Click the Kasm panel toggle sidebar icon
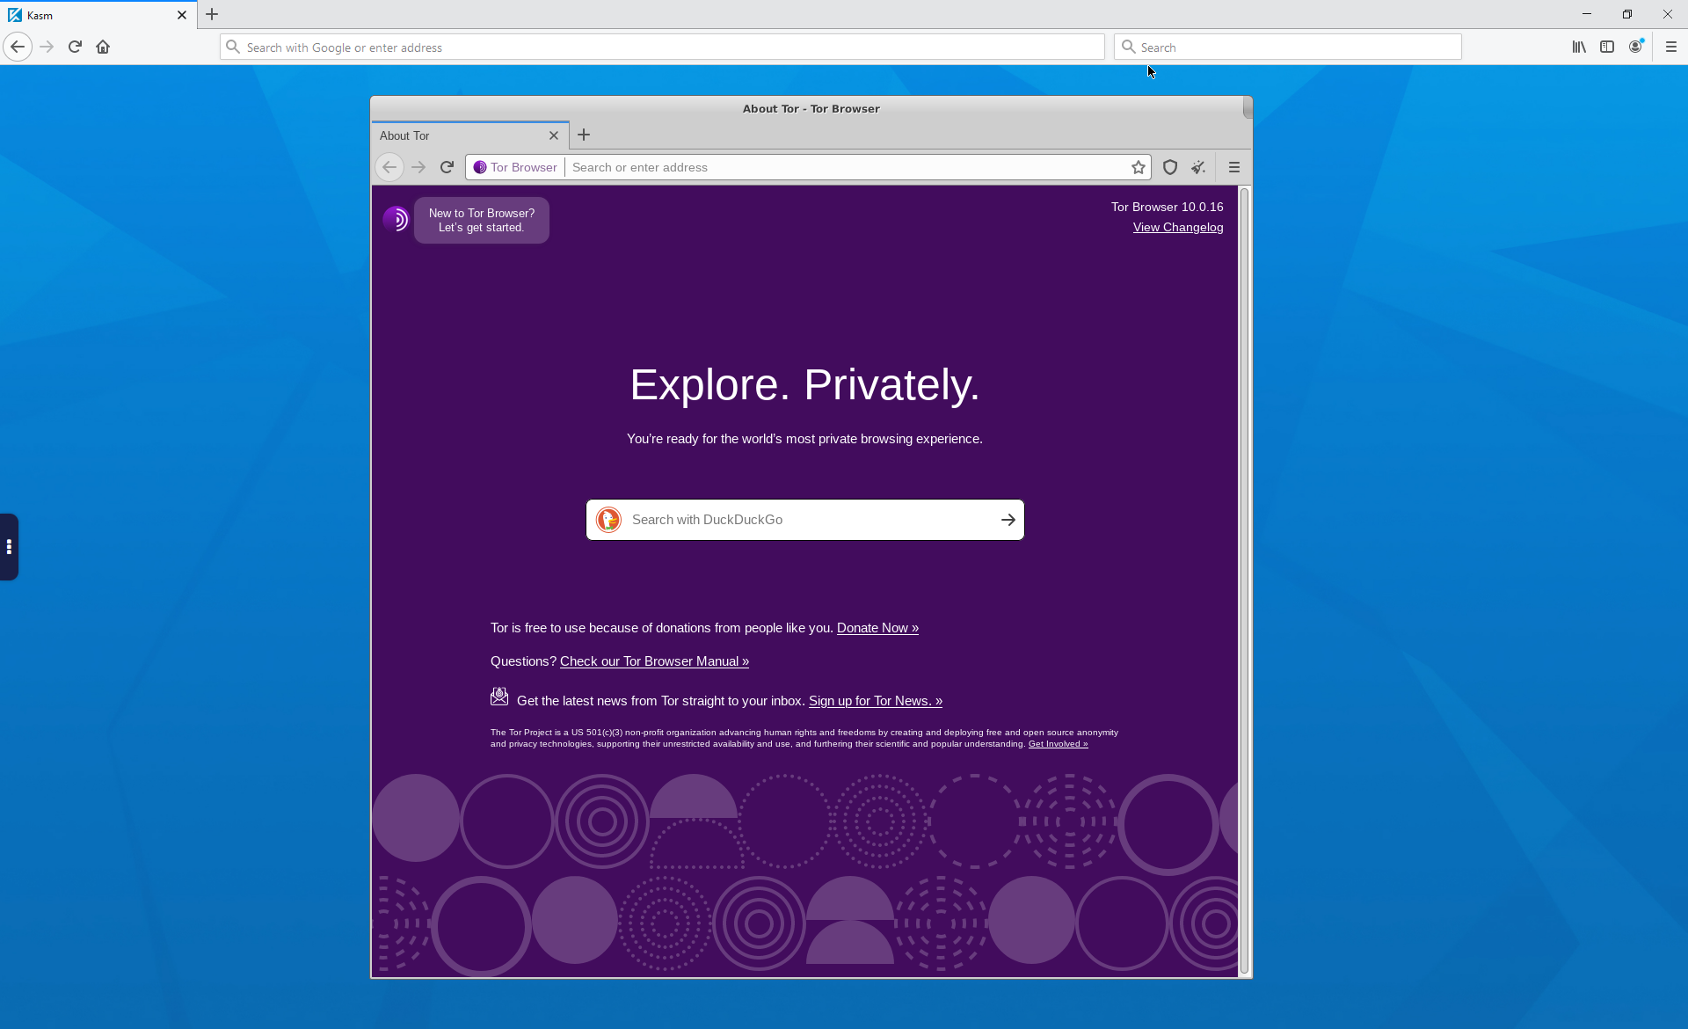This screenshot has width=1688, height=1029. pyautogui.click(x=9, y=546)
